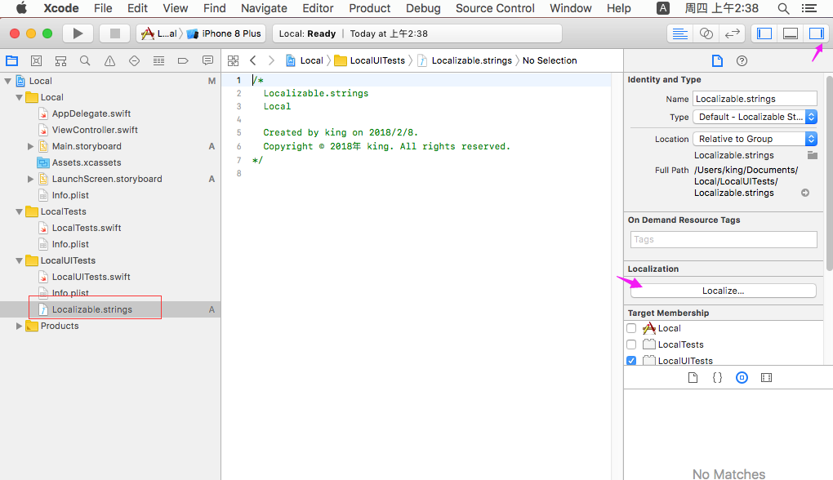
Task: Open the Debug menu
Action: tap(423, 8)
